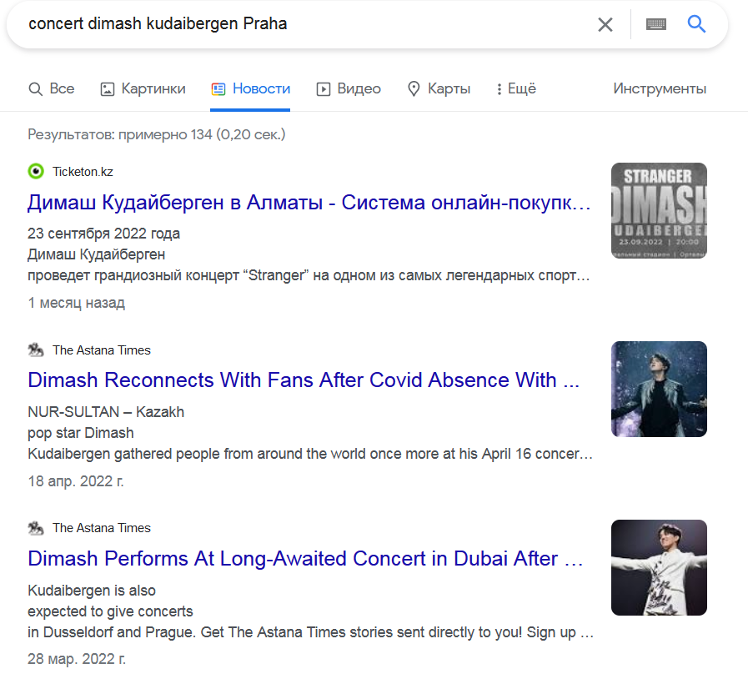
Task: Open the Картинки images tab
Action: pos(143,89)
